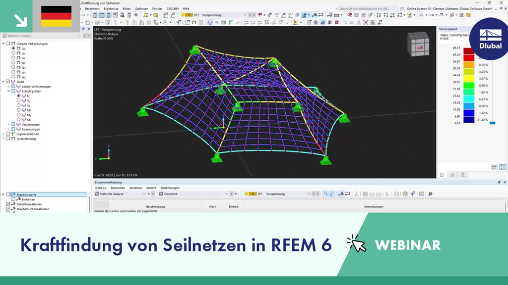The image size is (508, 285).
Task: Toggle the Titelinformationen checkbox
Action: [8, 204]
